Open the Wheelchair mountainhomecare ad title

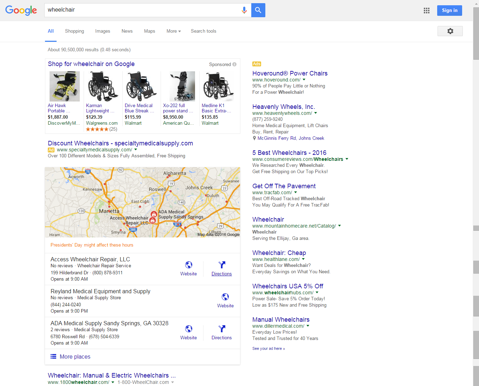268,220
